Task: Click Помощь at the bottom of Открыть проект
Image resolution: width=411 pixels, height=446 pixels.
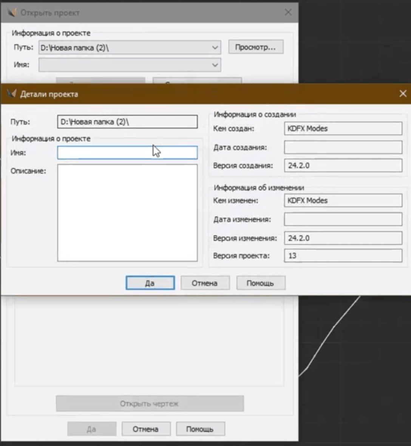Action: click(x=200, y=429)
